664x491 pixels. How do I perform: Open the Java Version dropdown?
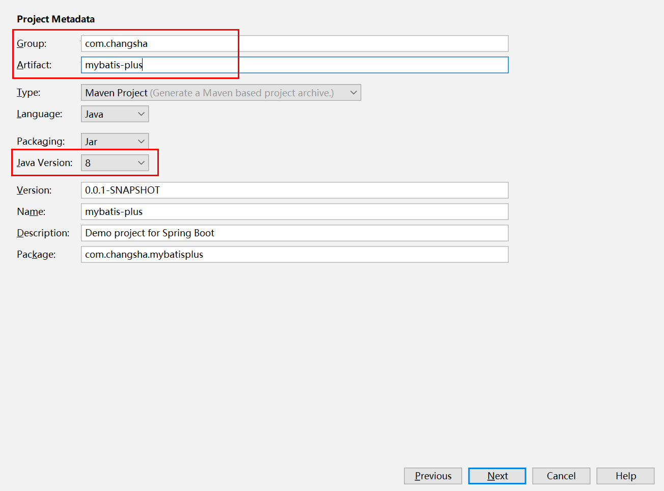tap(115, 162)
